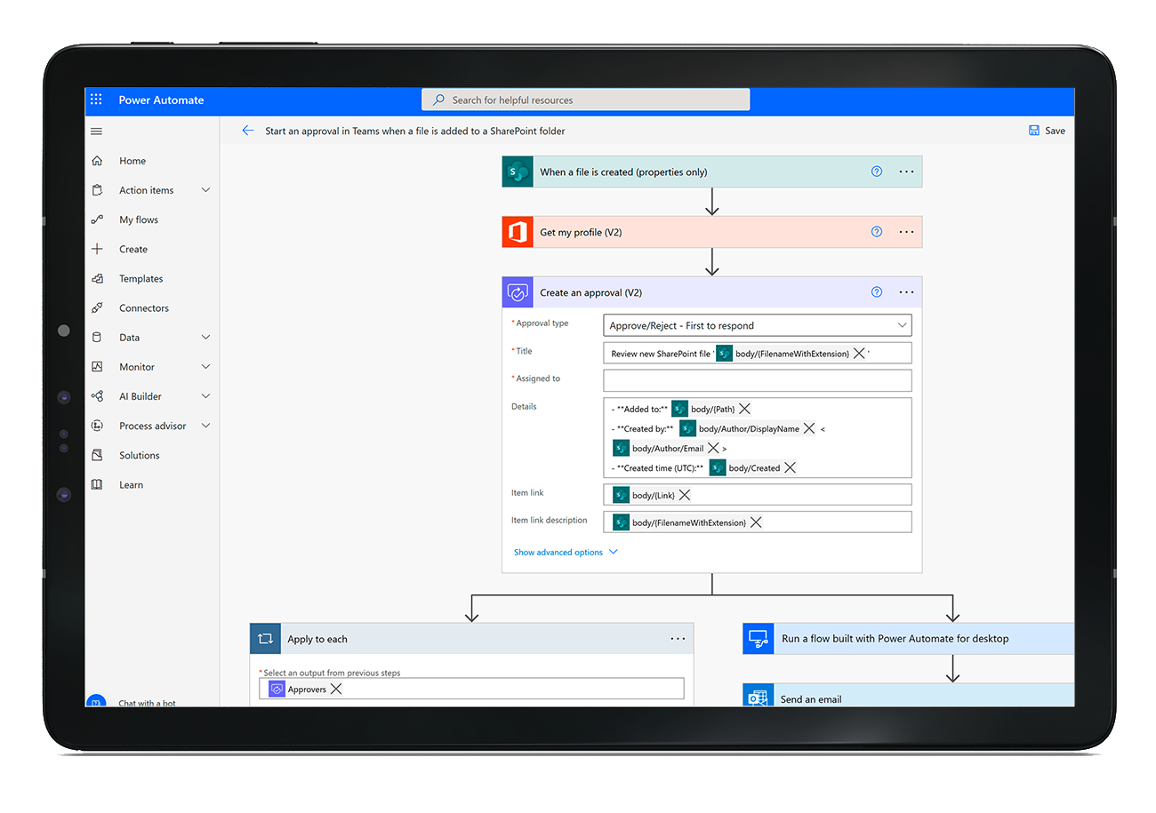Open ellipsis menu on 'Apply to each'
Image resolution: width=1156 pixels, height=813 pixels.
[678, 639]
